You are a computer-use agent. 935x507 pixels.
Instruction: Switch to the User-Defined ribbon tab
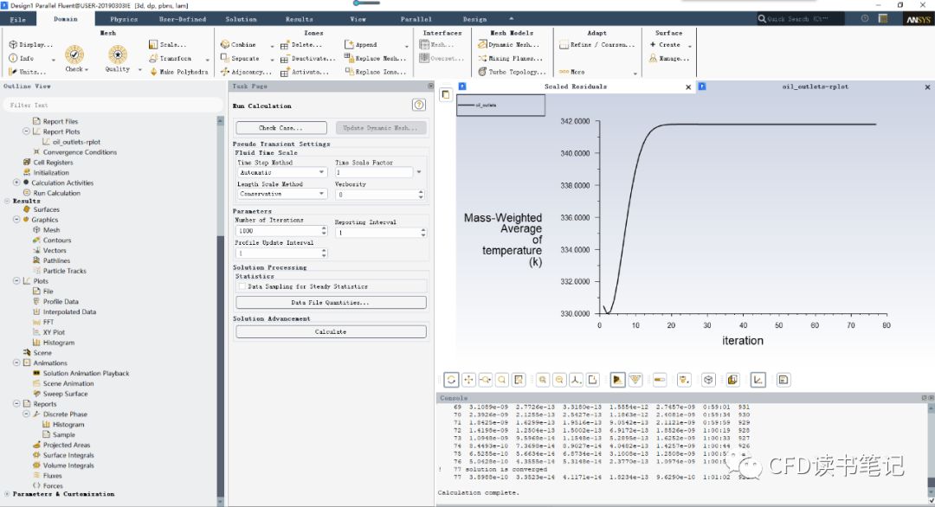[183, 19]
